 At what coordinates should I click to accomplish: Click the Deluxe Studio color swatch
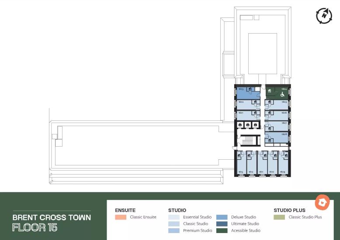pos(222,217)
